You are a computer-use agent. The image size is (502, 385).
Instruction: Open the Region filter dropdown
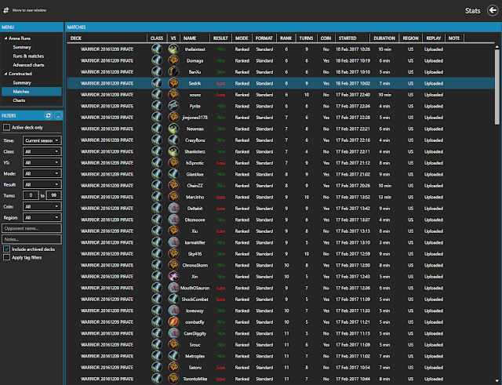[x=42, y=218]
